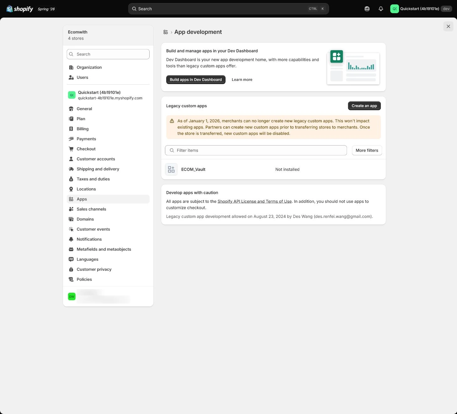457x414 pixels.
Task: Open Metafields and metaobjects settings
Action: (x=108, y=249)
